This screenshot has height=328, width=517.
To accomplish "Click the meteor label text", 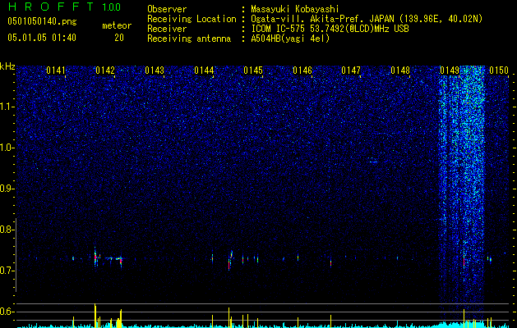I will point(117,25).
